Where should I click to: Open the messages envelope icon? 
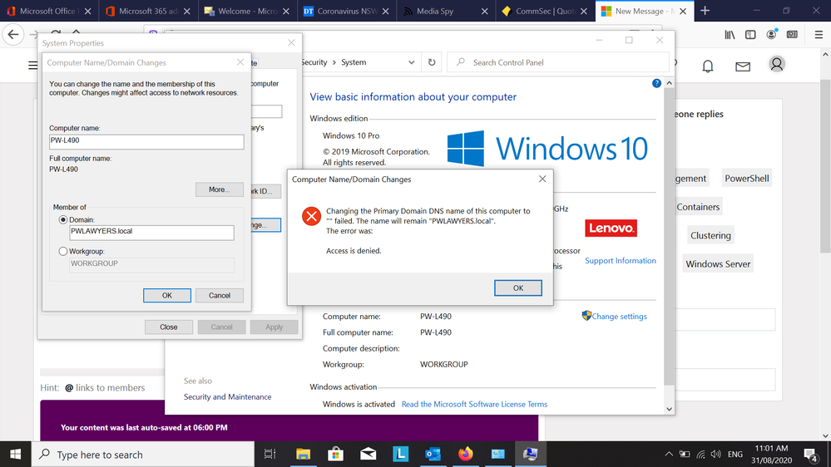click(x=743, y=66)
